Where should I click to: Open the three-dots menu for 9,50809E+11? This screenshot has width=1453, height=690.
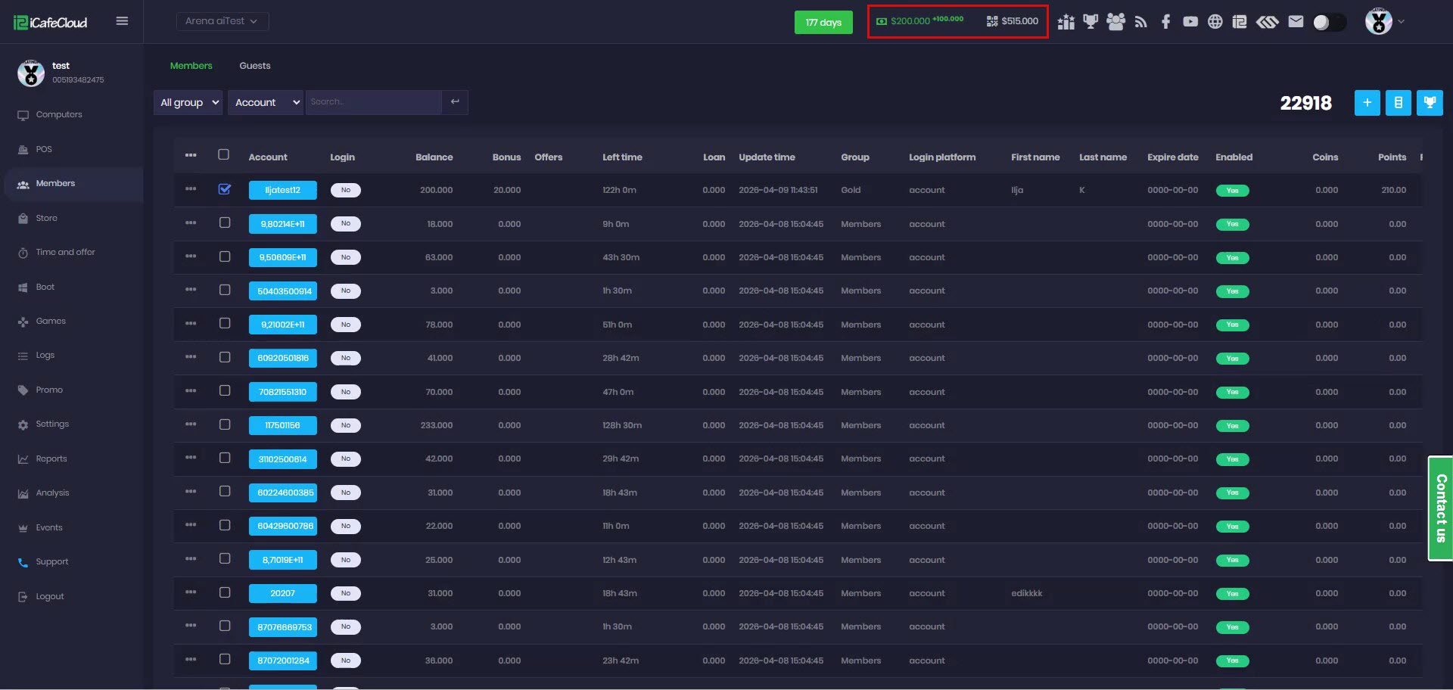[191, 256]
